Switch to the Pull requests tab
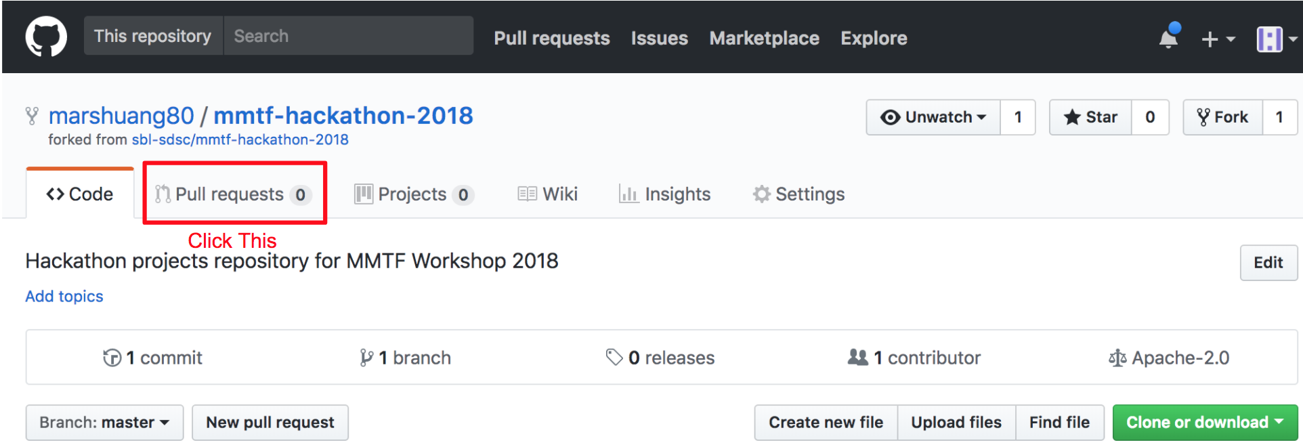Image resolution: width=1303 pixels, height=447 pixels. (234, 194)
